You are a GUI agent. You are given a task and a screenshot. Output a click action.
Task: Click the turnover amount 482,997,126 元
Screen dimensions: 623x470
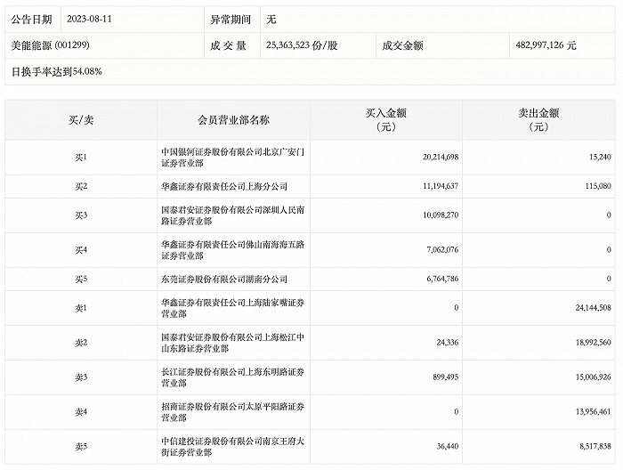tap(546, 45)
